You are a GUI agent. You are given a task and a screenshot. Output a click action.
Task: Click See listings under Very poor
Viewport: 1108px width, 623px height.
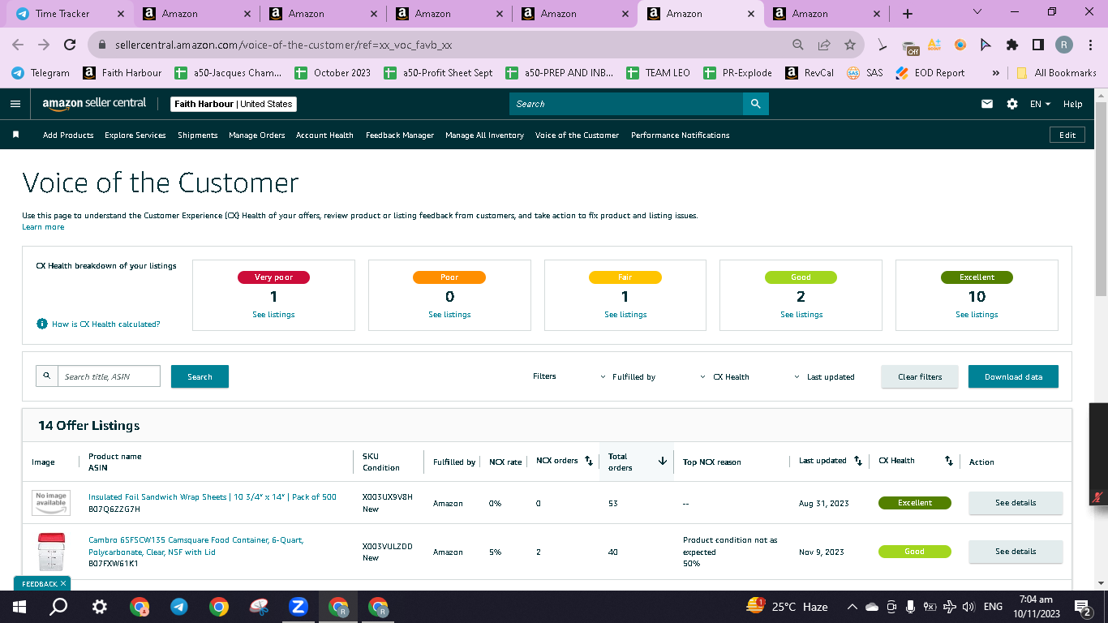(x=273, y=315)
